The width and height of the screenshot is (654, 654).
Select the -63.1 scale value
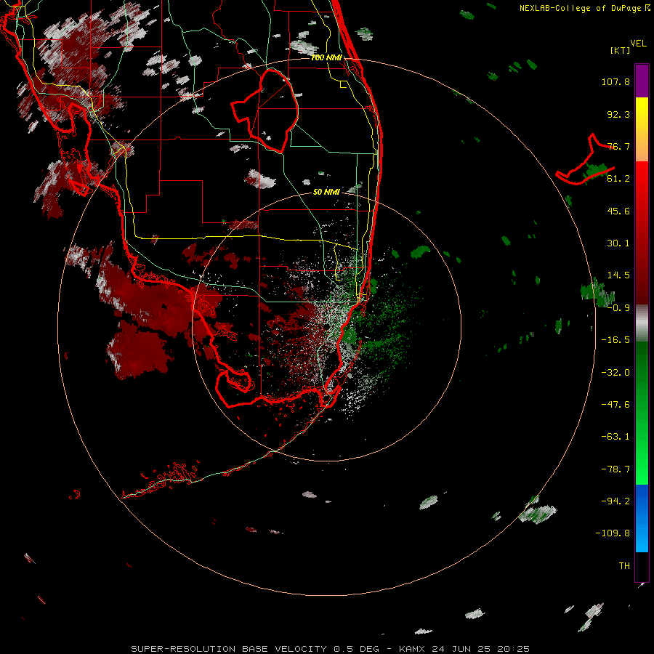pos(615,437)
